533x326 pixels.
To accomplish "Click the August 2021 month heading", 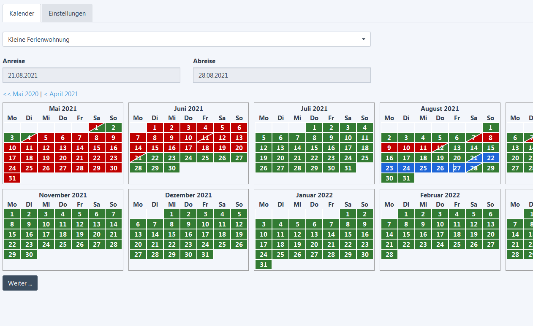I will point(440,109).
